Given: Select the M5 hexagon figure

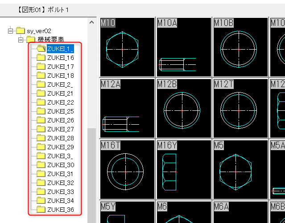Looking at the screenshot, I should pos(240,170).
